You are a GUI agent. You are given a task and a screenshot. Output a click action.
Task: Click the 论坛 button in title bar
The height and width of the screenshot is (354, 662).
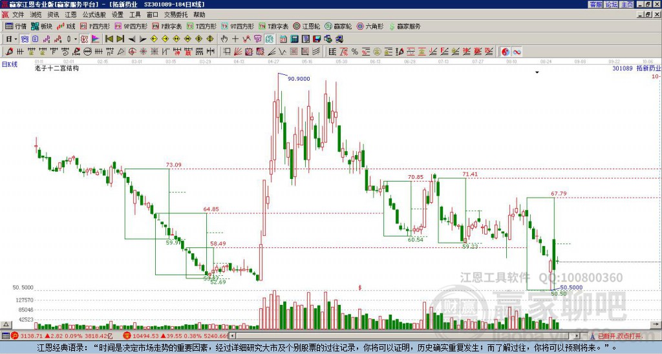coord(611,5)
